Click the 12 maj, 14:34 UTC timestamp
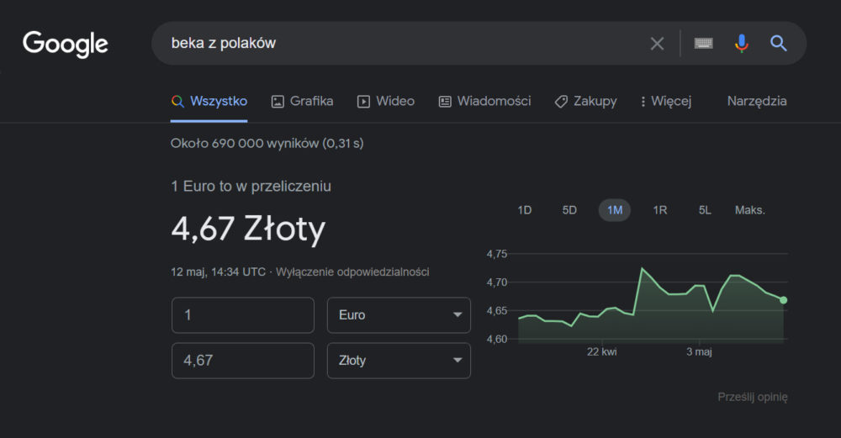 pyautogui.click(x=218, y=272)
